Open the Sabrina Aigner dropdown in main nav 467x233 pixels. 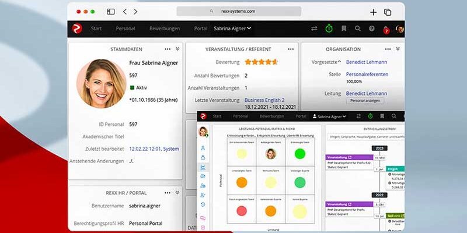[x=232, y=29]
